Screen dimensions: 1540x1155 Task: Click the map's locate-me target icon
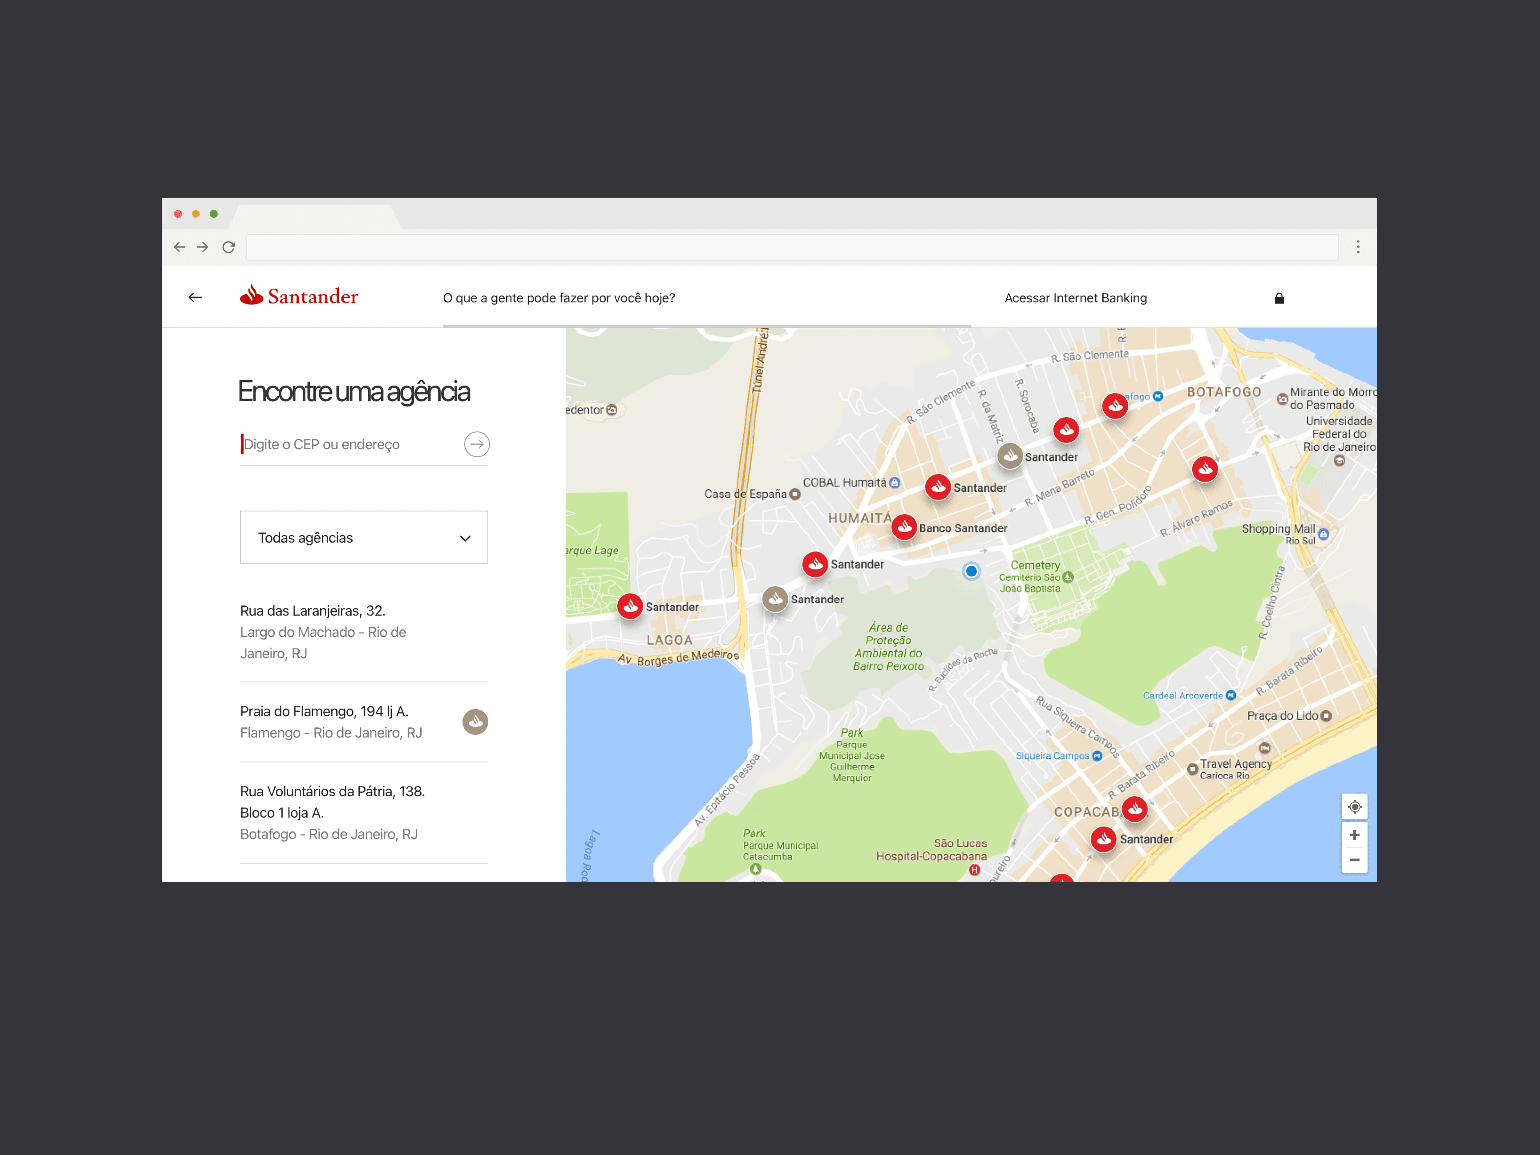point(1354,807)
